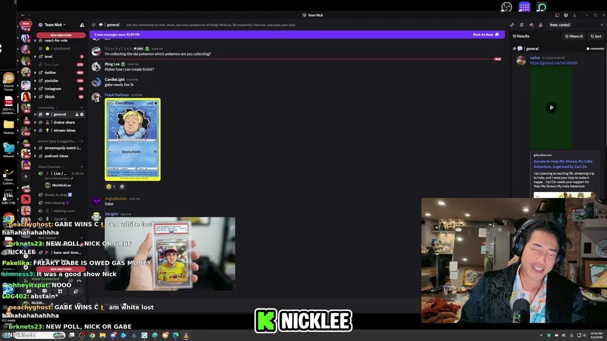Click the carlos username in search result
The image size is (607, 341).
pyautogui.click(x=535, y=58)
